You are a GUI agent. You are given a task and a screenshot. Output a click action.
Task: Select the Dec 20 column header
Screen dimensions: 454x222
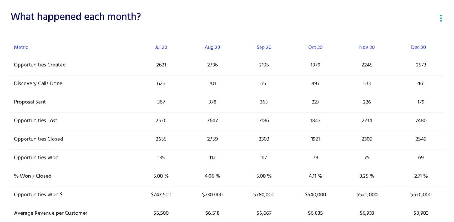[418, 47]
